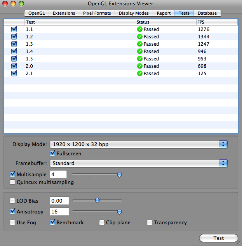The width and height of the screenshot is (242, 246).
Task: Select the test row labeled 2.1
Action: point(121,74)
